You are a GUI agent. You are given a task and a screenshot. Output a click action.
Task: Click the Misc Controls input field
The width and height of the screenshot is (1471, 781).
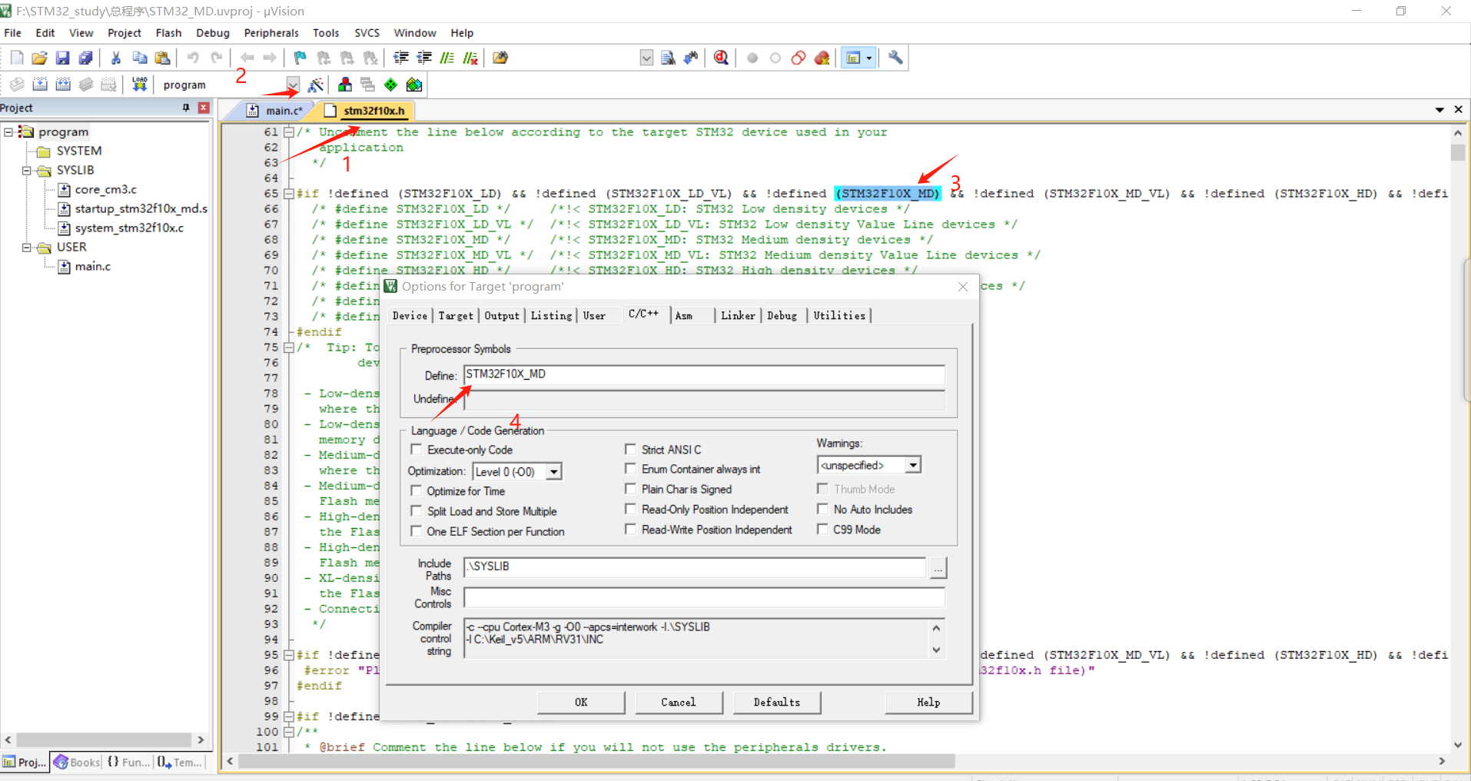pos(704,597)
